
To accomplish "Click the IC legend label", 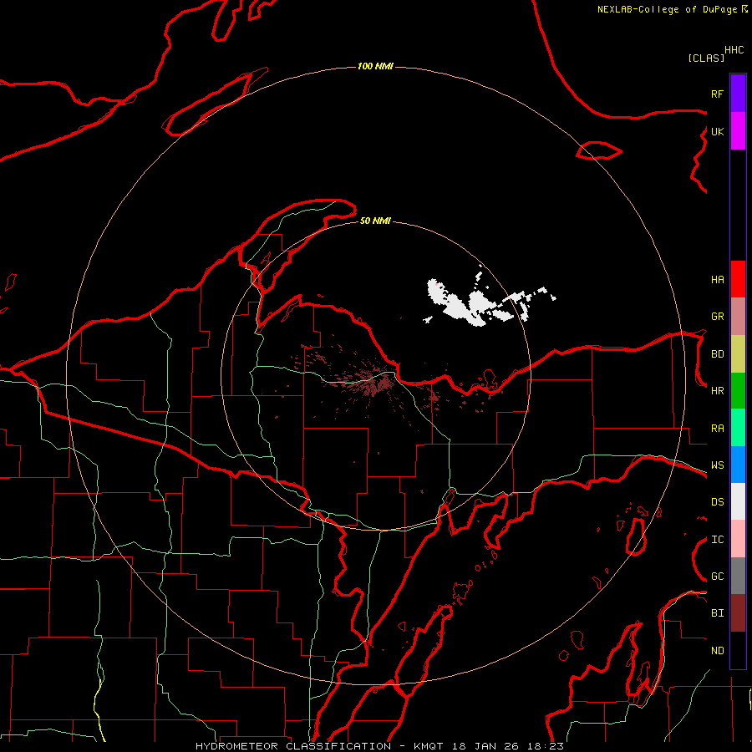I will [x=718, y=540].
